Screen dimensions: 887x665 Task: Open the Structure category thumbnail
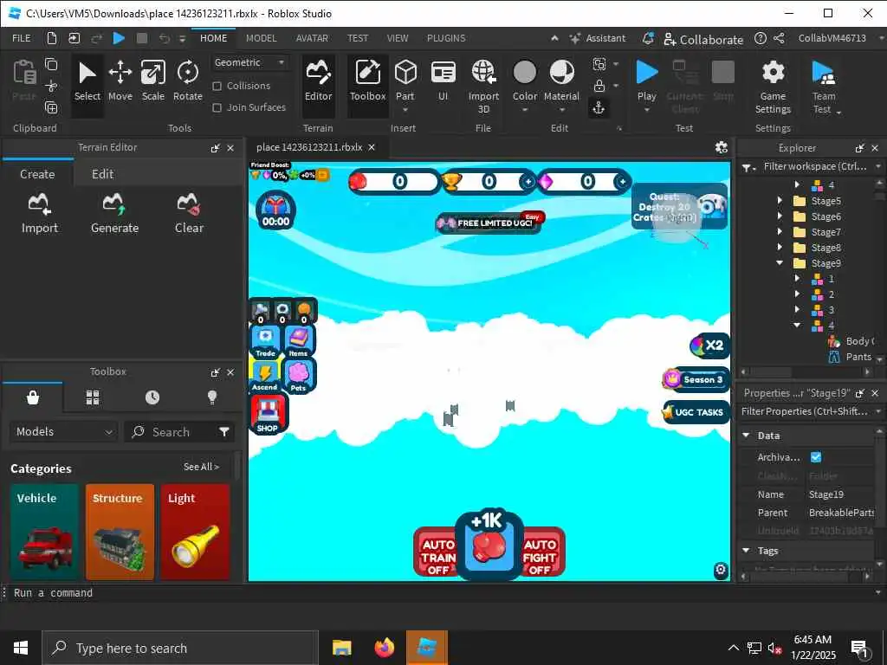[120, 532]
